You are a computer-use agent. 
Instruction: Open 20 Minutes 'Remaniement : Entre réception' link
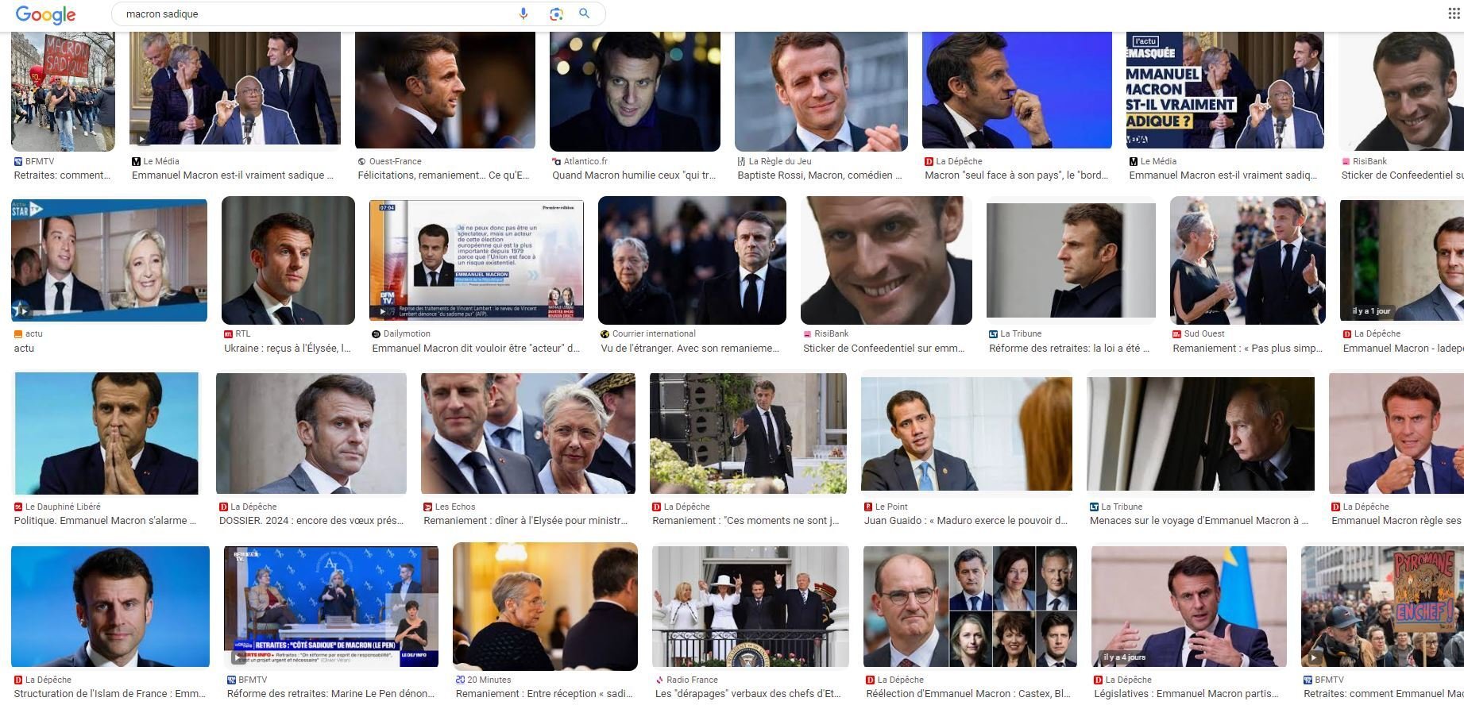(544, 694)
